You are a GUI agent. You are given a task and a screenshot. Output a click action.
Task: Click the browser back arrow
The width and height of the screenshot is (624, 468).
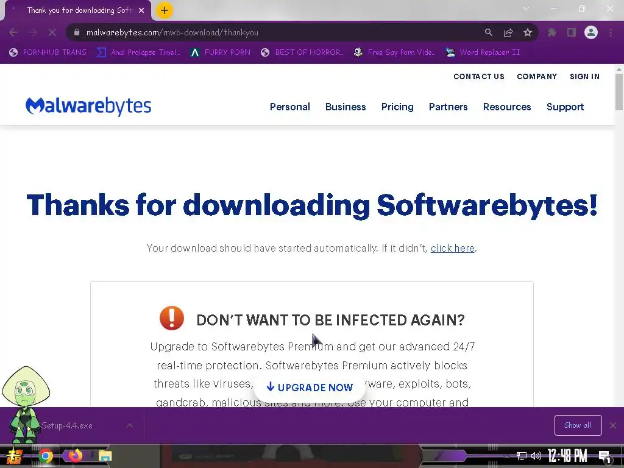click(x=13, y=32)
